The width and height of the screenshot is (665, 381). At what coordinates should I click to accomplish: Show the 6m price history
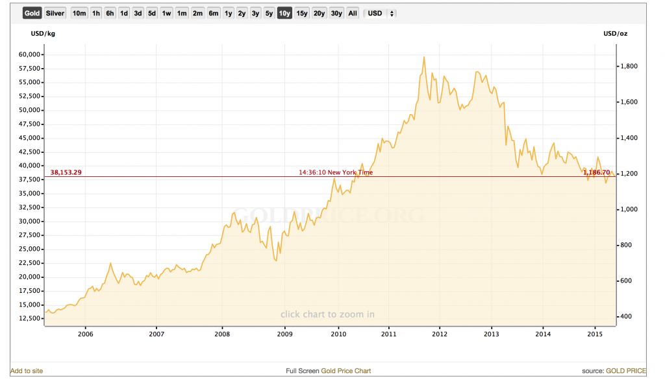point(213,13)
